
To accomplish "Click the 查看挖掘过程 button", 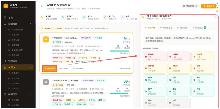I will click(190, 6).
